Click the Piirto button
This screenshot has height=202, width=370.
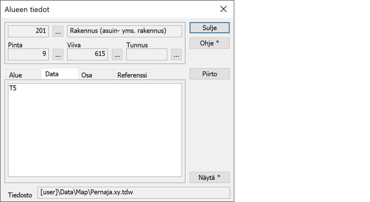(x=209, y=74)
